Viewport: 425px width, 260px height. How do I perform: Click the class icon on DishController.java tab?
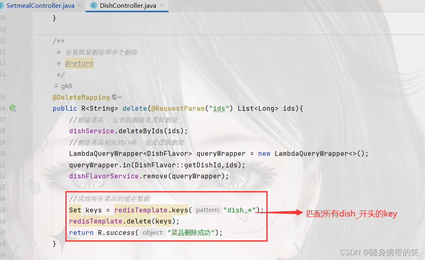coord(94,5)
